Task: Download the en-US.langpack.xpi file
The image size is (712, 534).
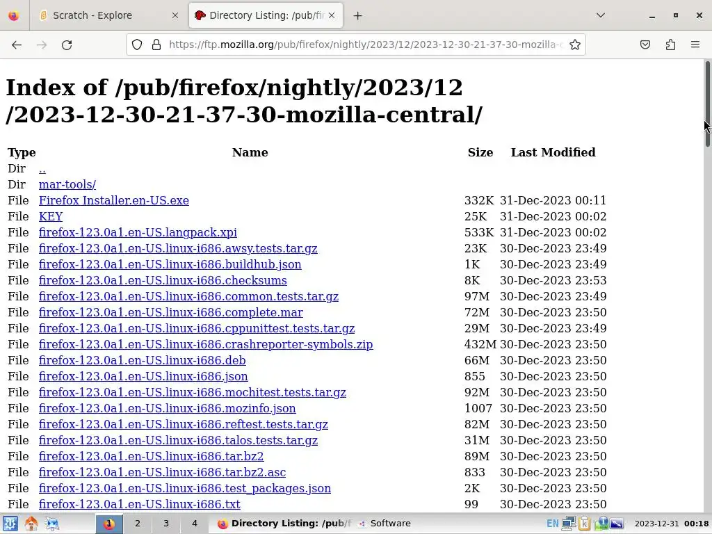Action: [138, 232]
